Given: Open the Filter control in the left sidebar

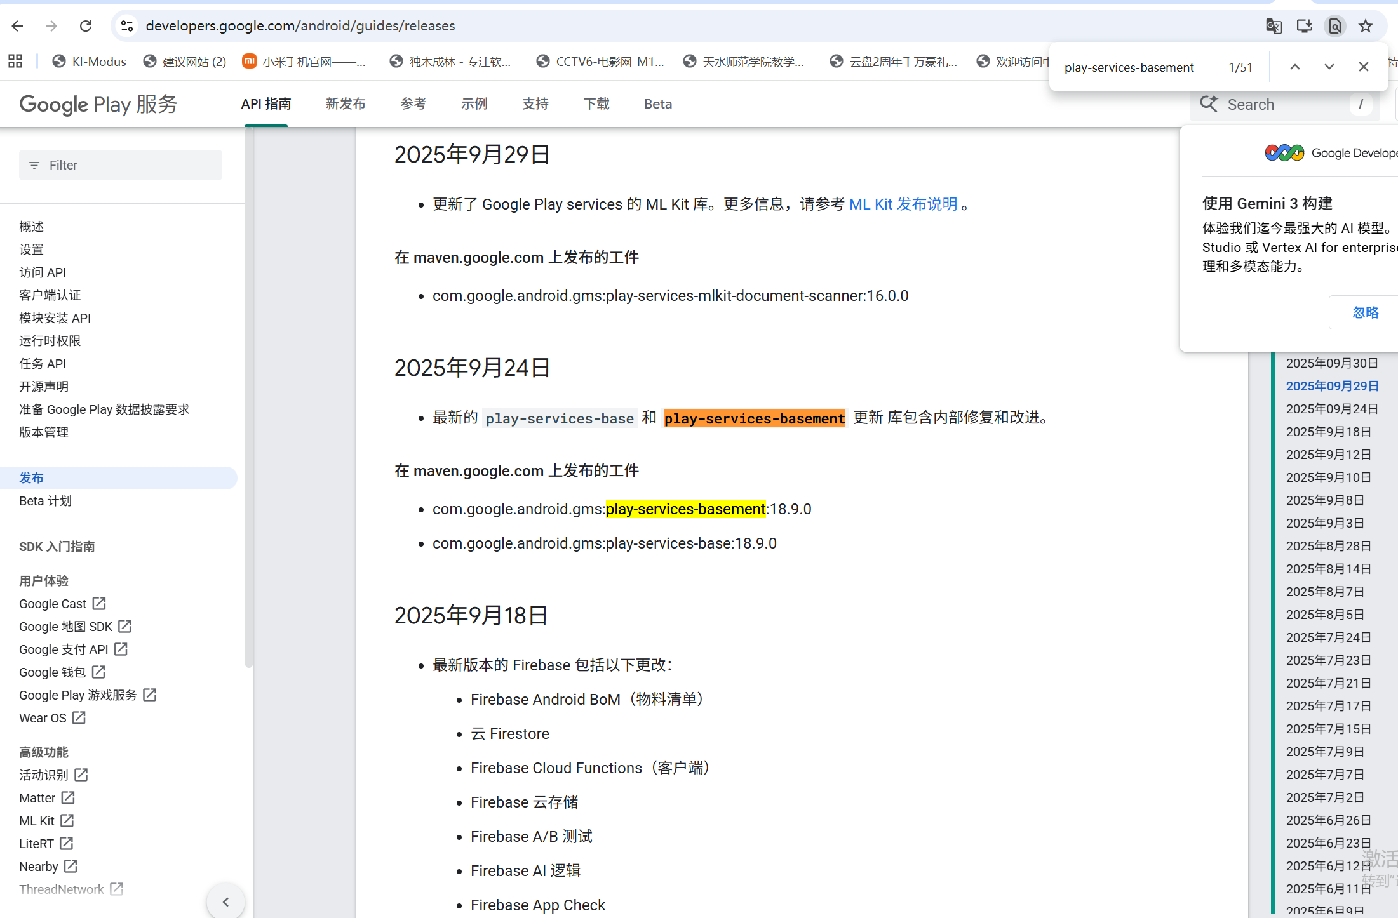Looking at the screenshot, I should (x=121, y=164).
